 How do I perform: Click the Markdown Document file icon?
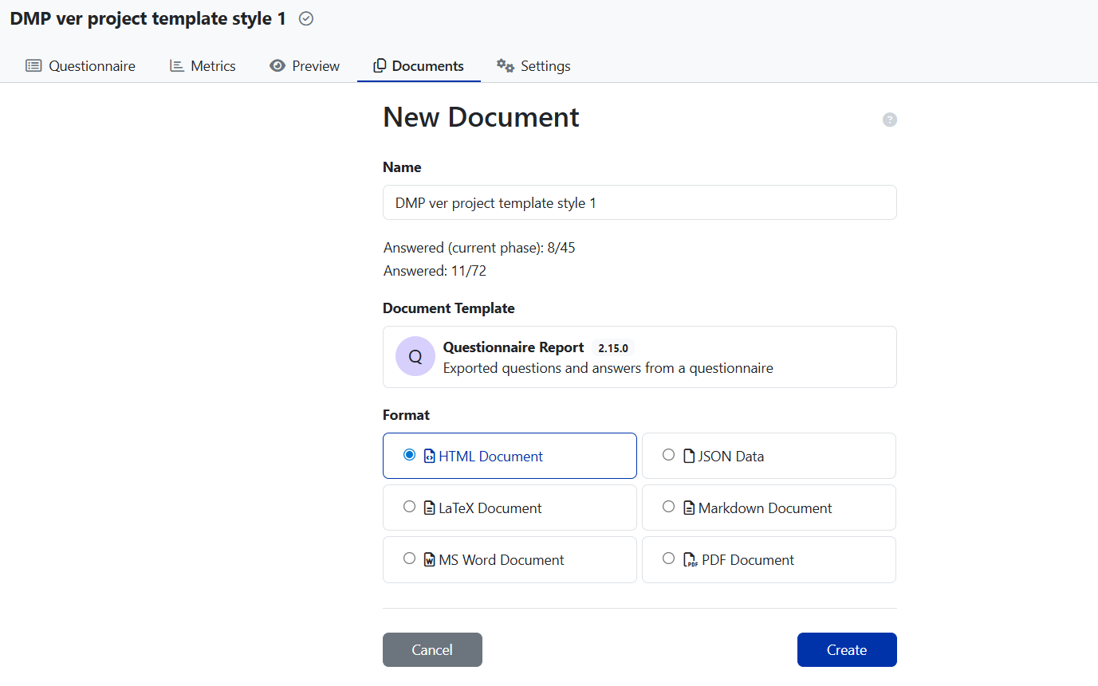690,508
